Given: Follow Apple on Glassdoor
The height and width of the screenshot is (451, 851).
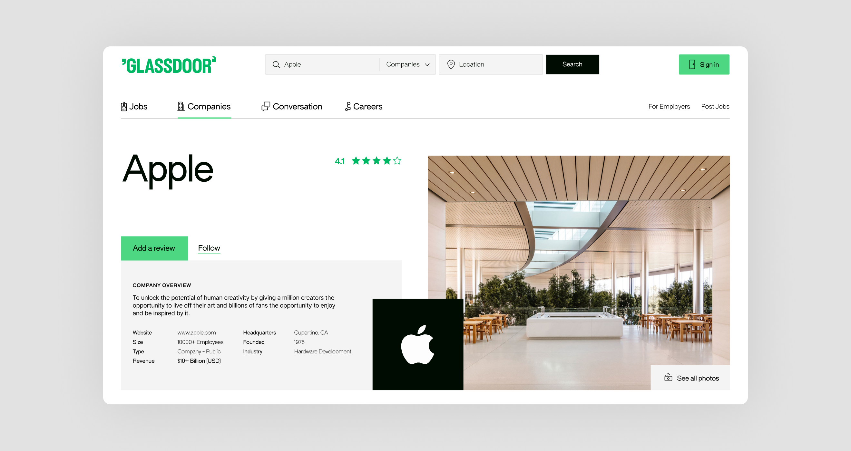Looking at the screenshot, I should [209, 247].
